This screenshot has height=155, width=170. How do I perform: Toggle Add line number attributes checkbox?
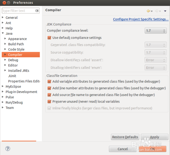(x=49, y=88)
